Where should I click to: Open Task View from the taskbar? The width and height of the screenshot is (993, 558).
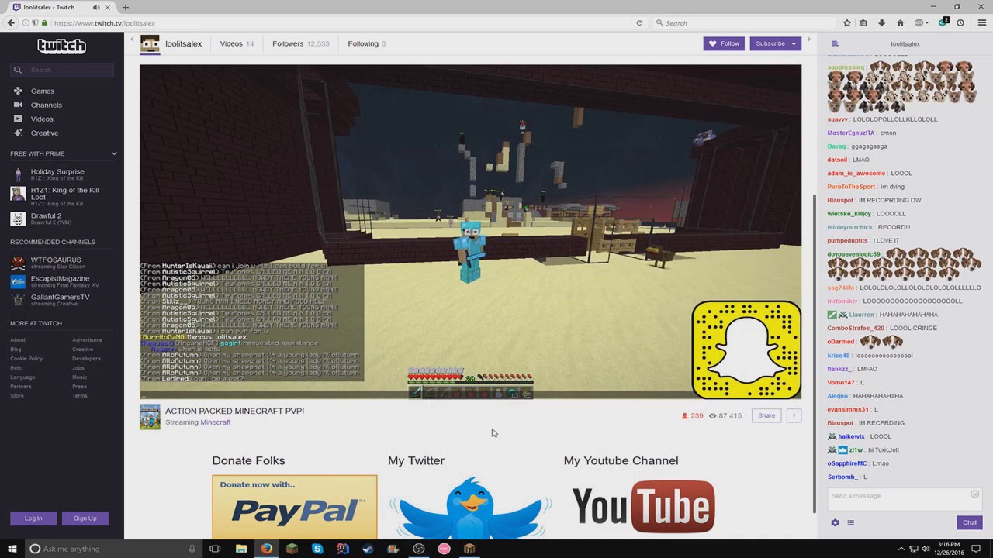click(215, 549)
